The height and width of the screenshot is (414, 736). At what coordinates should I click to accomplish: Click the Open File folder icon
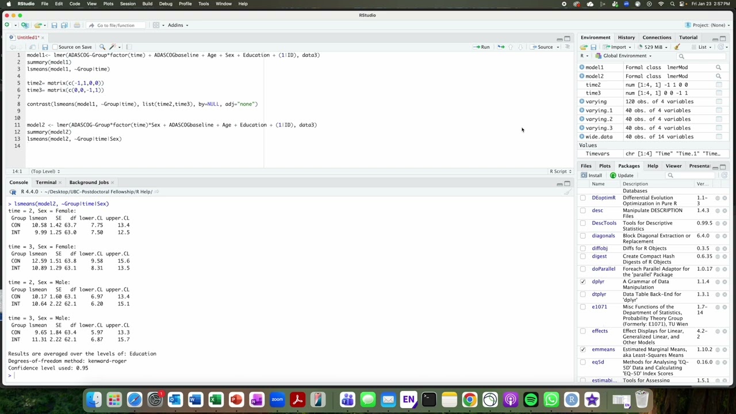[37, 25]
